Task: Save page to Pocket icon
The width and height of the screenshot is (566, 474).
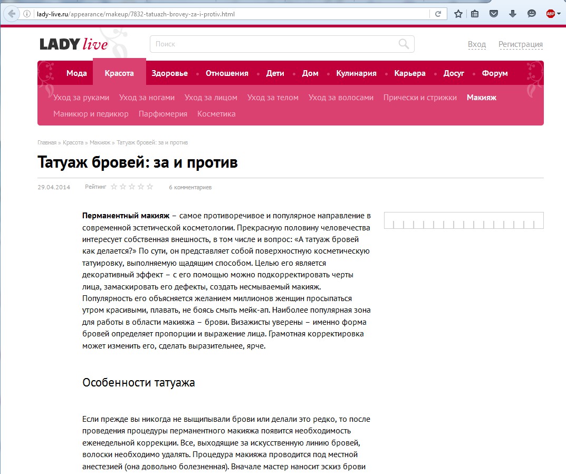Action: 493,14
